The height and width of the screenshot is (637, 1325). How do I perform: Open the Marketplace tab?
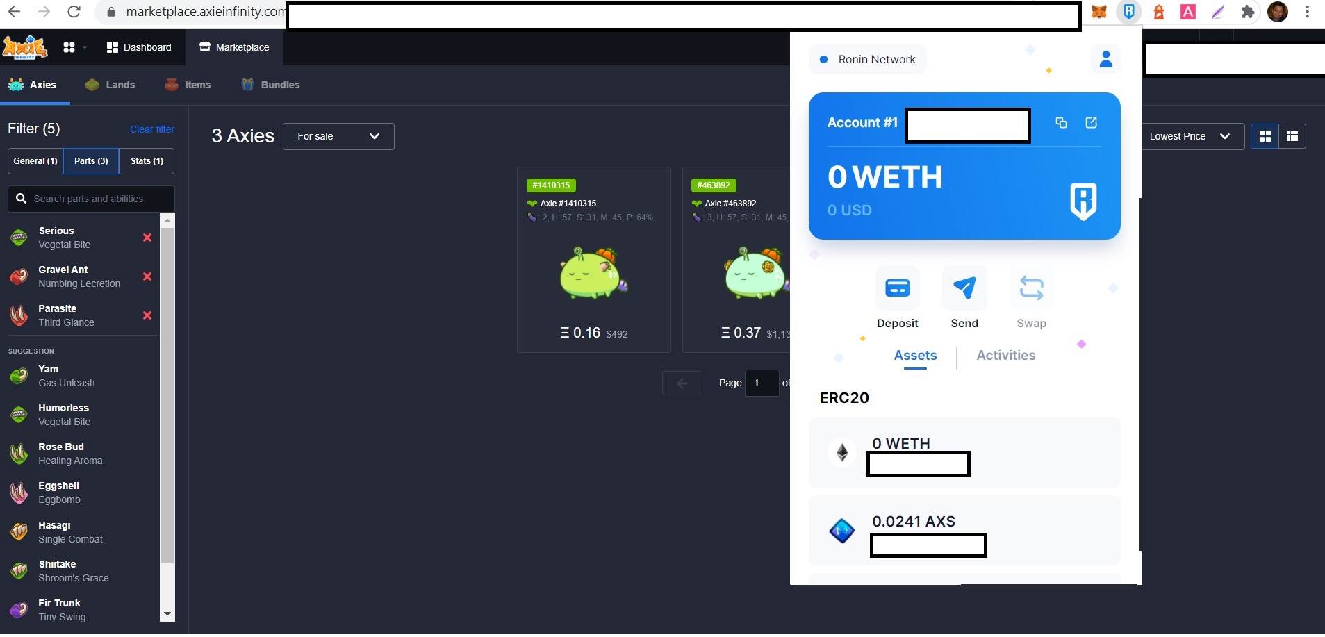234,47
